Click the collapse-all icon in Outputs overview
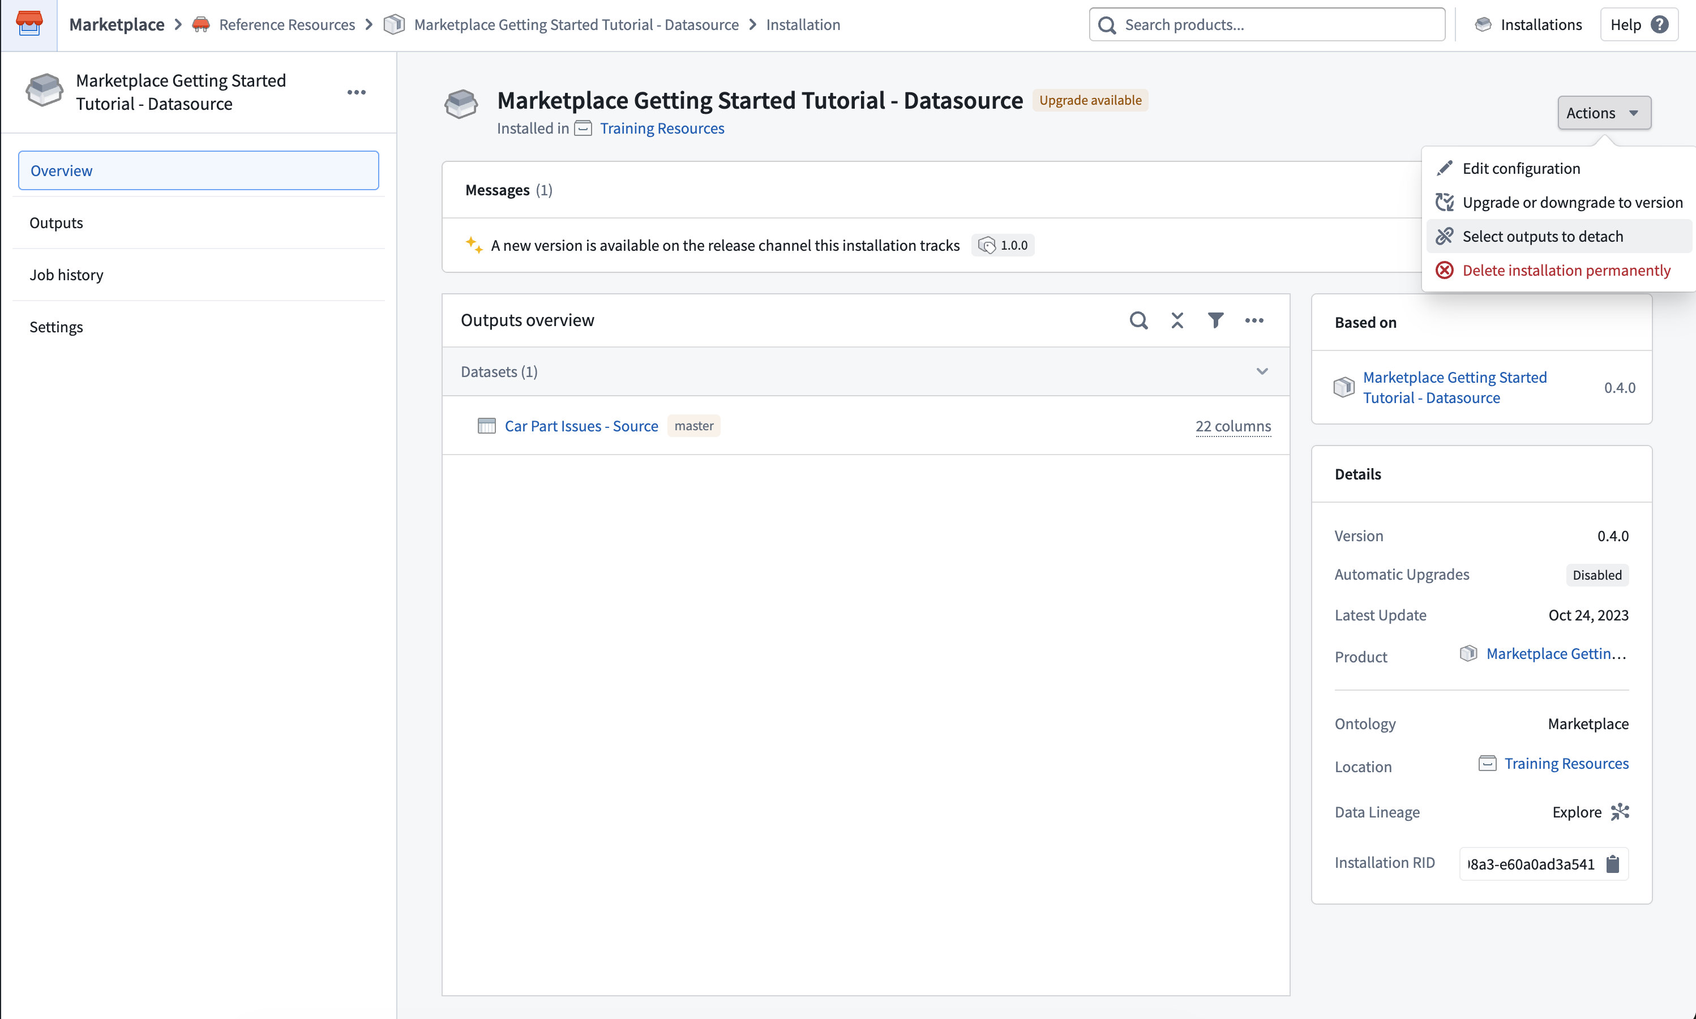The image size is (1696, 1019). [x=1177, y=320]
